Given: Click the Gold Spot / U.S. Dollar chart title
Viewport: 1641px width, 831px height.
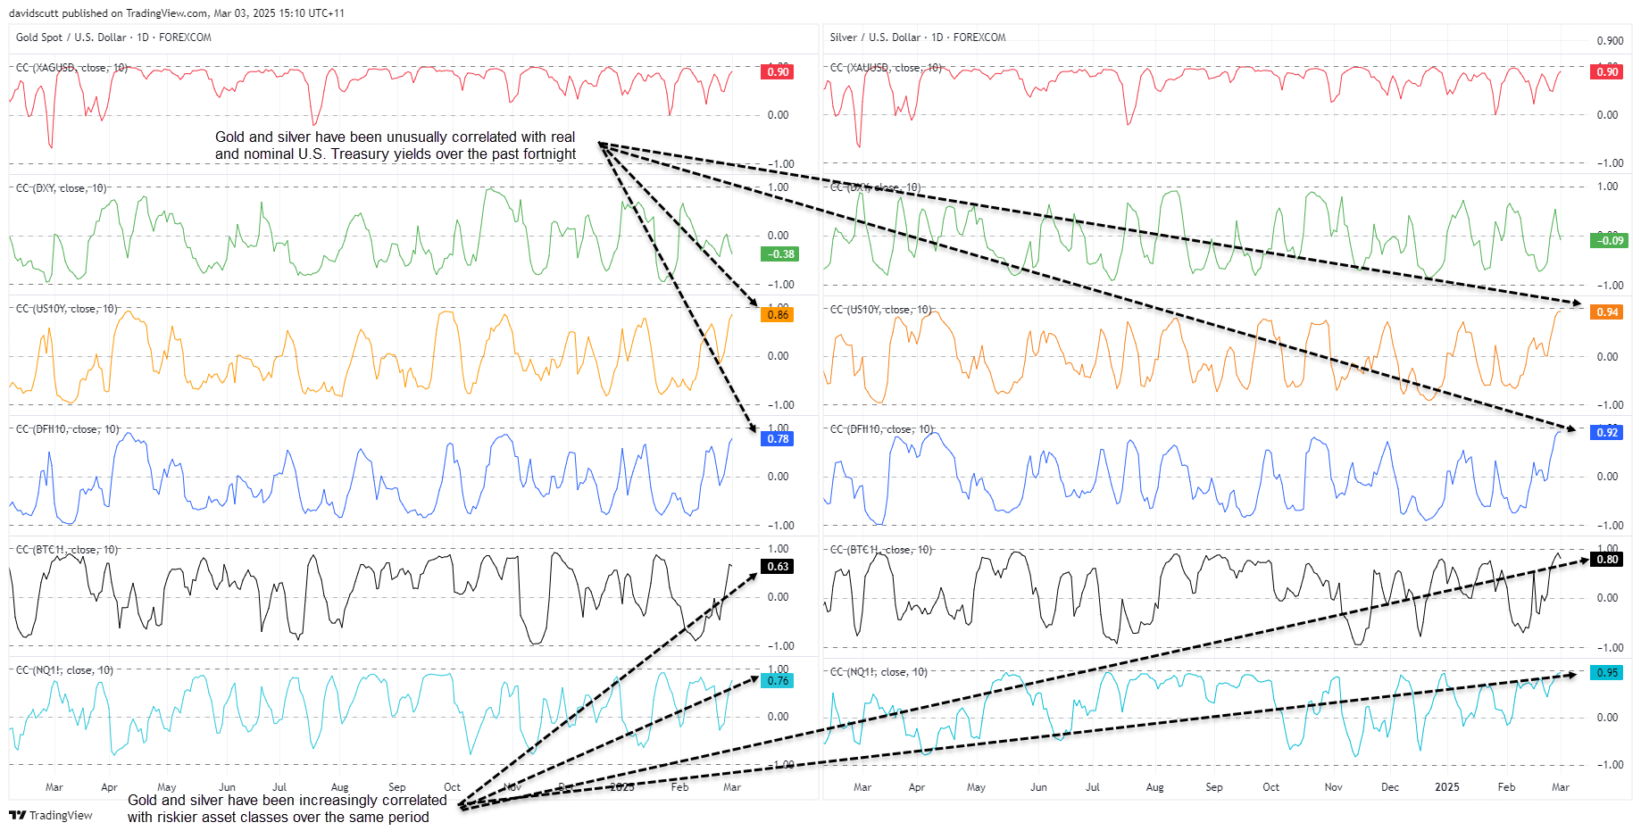Looking at the screenshot, I should (x=113, y=37).
